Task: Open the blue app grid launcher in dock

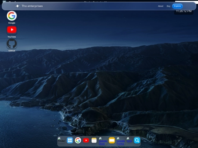Action: tap(70, 140)
